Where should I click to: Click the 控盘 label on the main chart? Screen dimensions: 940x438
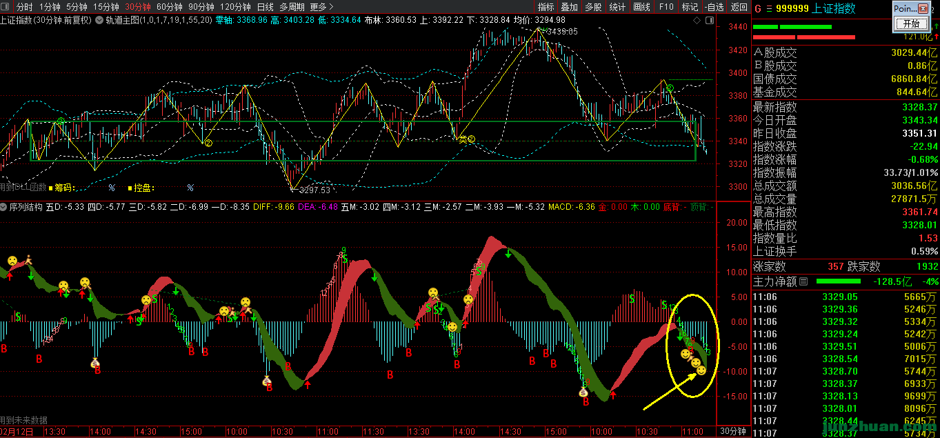143,188
